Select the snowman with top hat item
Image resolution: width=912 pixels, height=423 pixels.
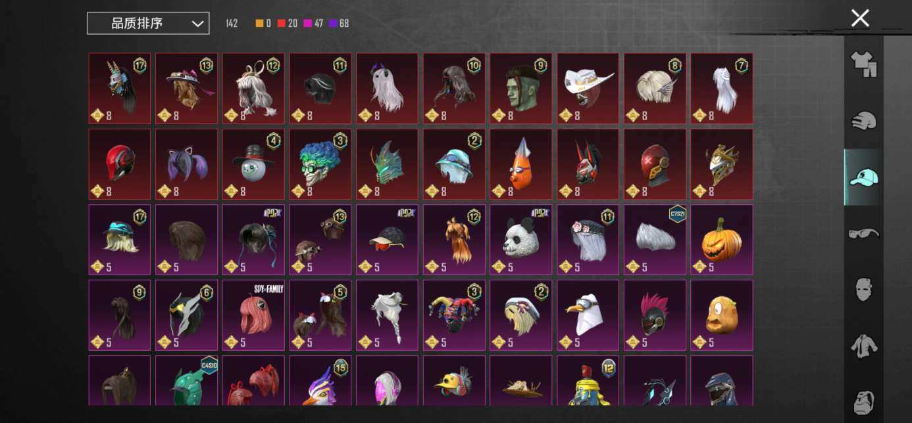253,164
